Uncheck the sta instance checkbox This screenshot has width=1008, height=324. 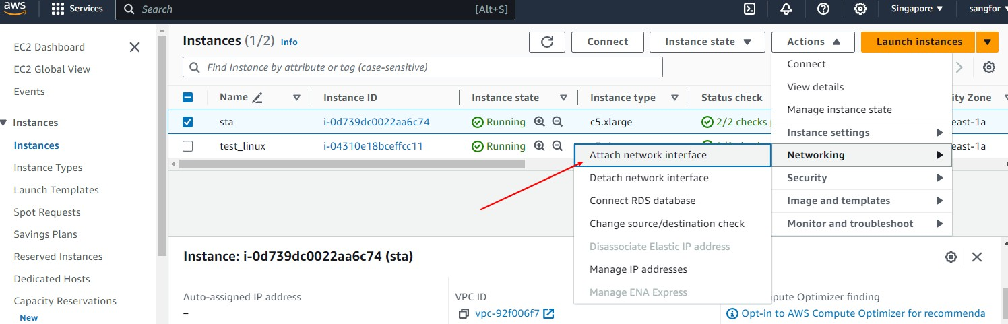pyautogui.click(x=188, y=122)
